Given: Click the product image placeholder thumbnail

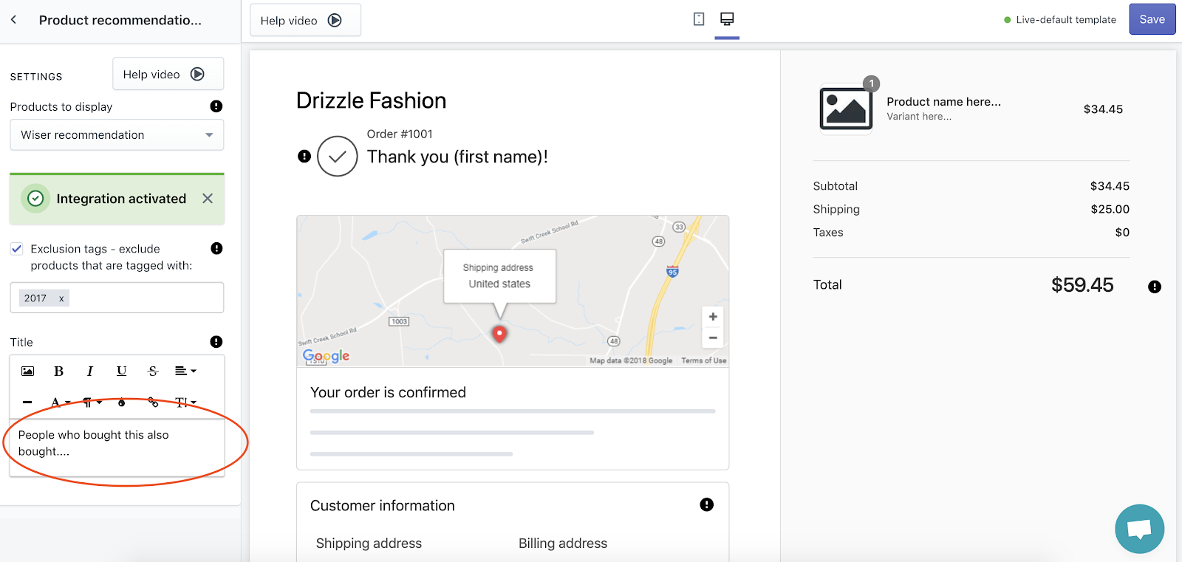Looking at the screenshot, I should click(x=846, y=109).
